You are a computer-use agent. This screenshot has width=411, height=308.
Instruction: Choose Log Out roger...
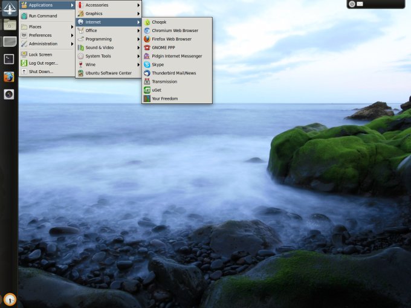(x=47, y=63)
